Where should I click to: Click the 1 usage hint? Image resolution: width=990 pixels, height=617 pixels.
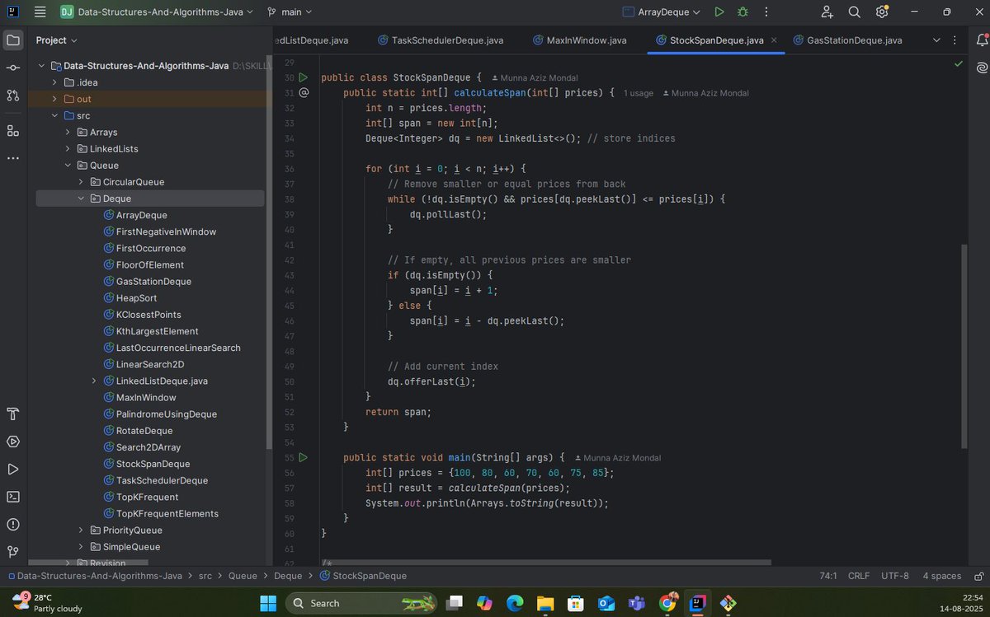coord(639,93)
